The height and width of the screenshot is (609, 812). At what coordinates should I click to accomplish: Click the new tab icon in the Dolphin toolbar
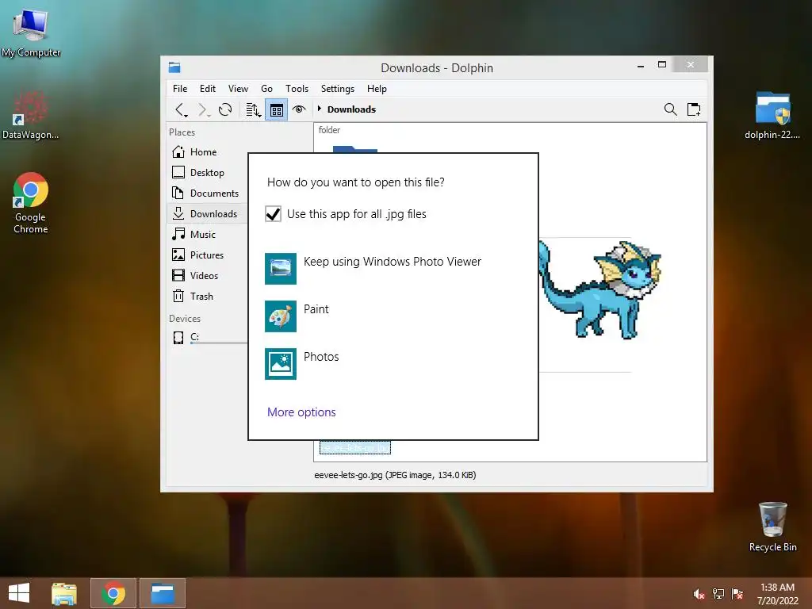694,109
